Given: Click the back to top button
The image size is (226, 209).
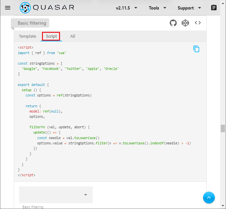Looking at the screenshot, I should click(x=209, y=198).
